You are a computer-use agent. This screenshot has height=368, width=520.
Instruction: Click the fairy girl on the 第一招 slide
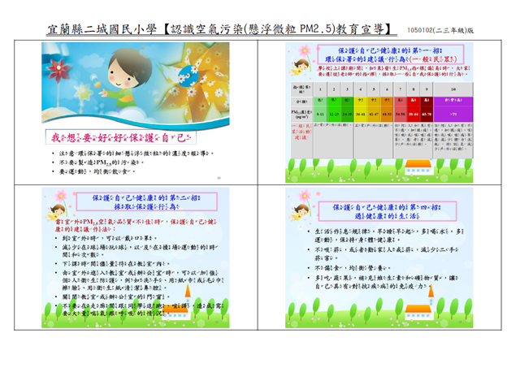[x=300, y=67]
